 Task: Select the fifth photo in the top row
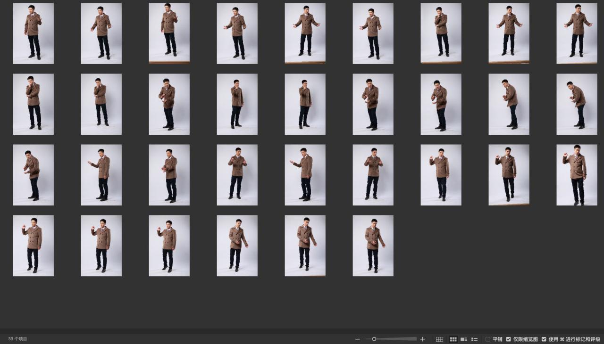coord(305,33)
